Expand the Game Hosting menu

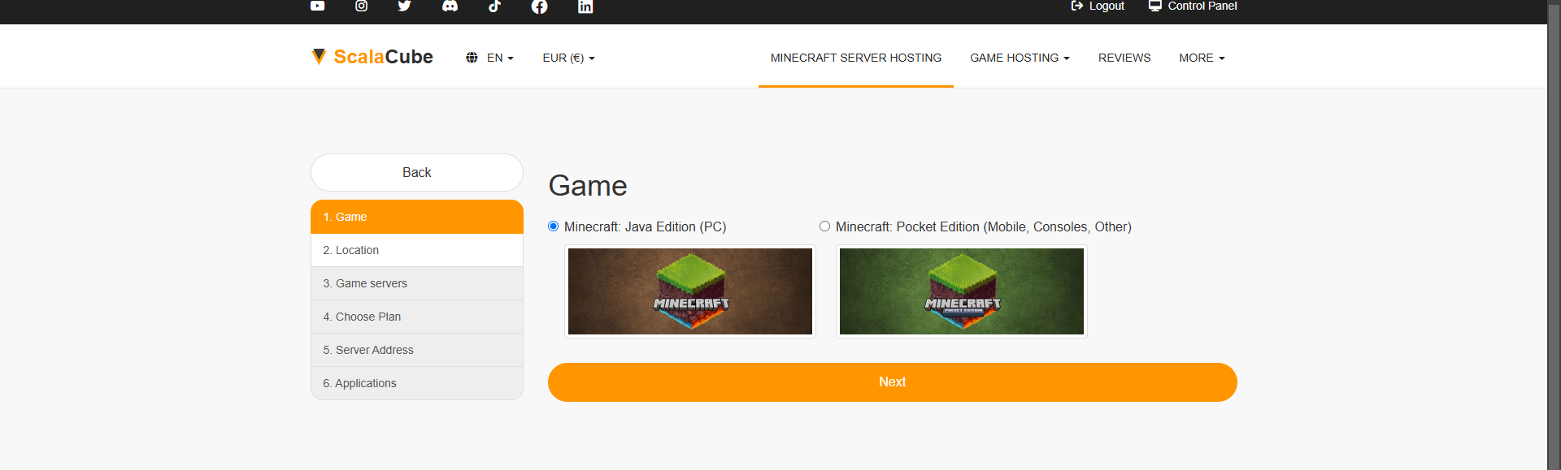(x=1020, y=58)
